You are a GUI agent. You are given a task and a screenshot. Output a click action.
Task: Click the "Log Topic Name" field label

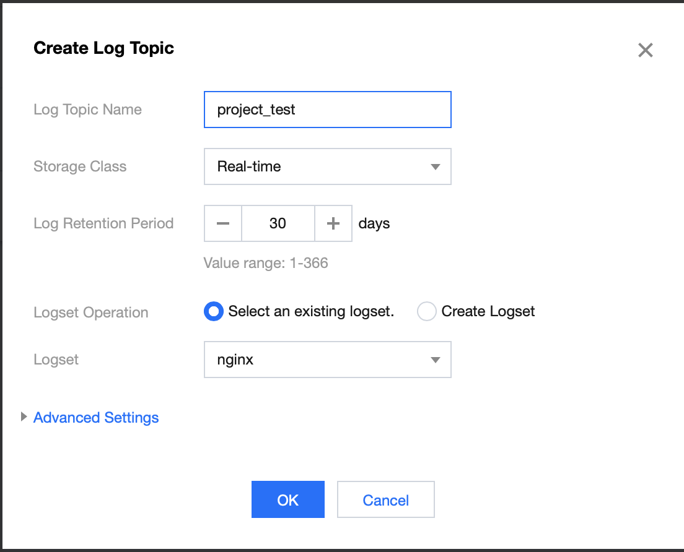[x=87, y=110]
